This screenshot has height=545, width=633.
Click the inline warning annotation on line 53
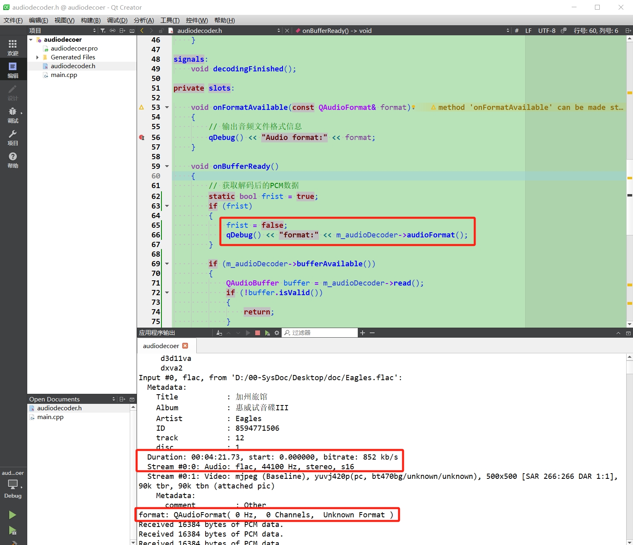tap(527, 107)
